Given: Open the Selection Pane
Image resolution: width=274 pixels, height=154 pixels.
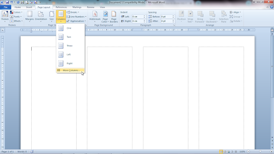Looking at the screenshot, I should tap(223, 17).
